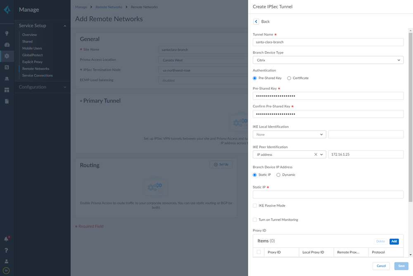Open the user profile icon
The width and height of the screenshot is (413, 276).
pos(7,261)
